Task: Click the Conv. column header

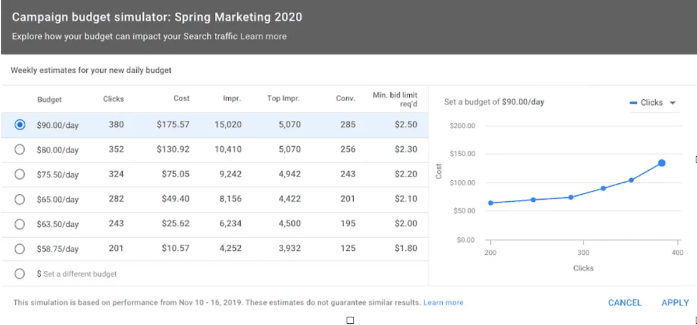Action: tap(346, 99)
